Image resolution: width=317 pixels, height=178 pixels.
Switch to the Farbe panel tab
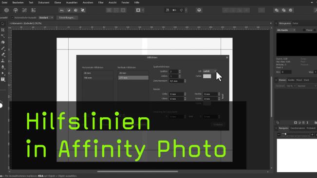(x=295, y=23)
